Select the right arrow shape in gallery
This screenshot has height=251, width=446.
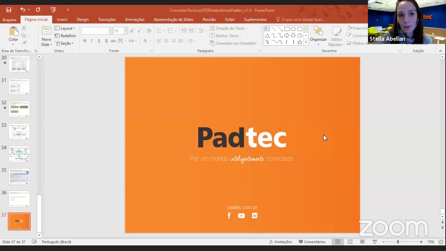287,36
